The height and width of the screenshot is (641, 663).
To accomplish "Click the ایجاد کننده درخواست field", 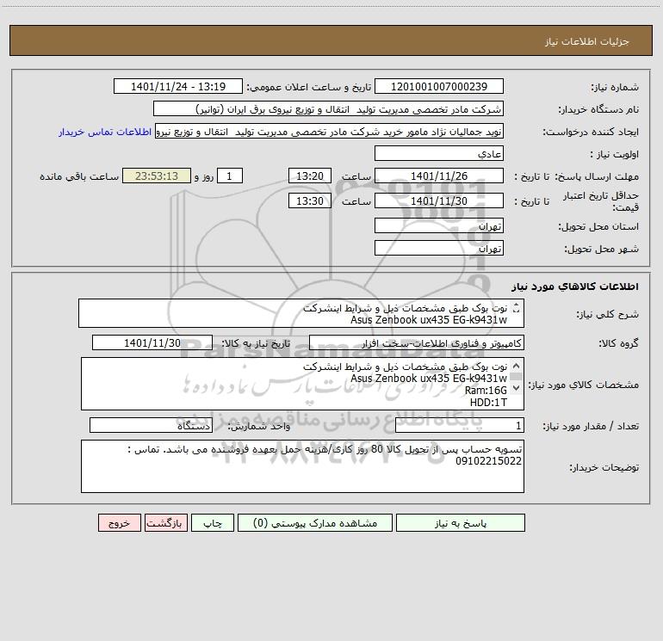I will tap(330, 131).
